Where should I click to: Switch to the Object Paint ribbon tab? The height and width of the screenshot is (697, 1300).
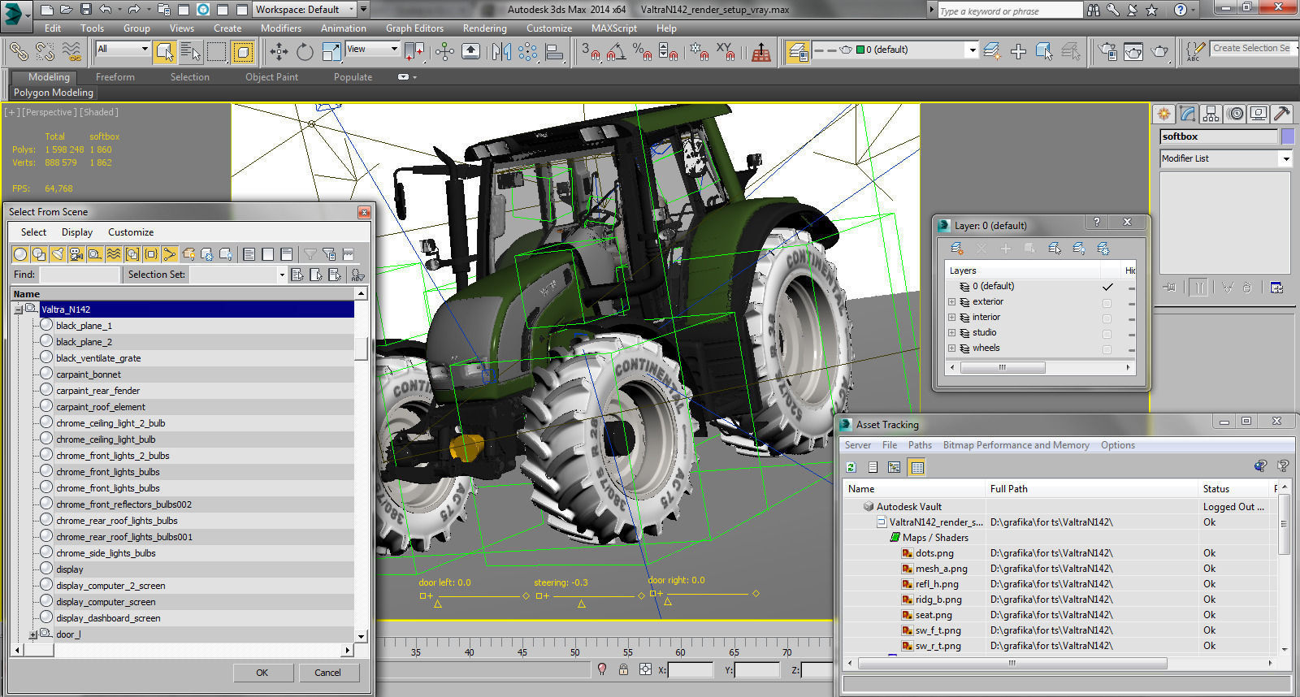pyautogui.click(x=271, y=77)
